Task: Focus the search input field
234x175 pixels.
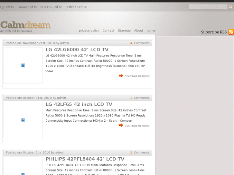Action: 208,7
